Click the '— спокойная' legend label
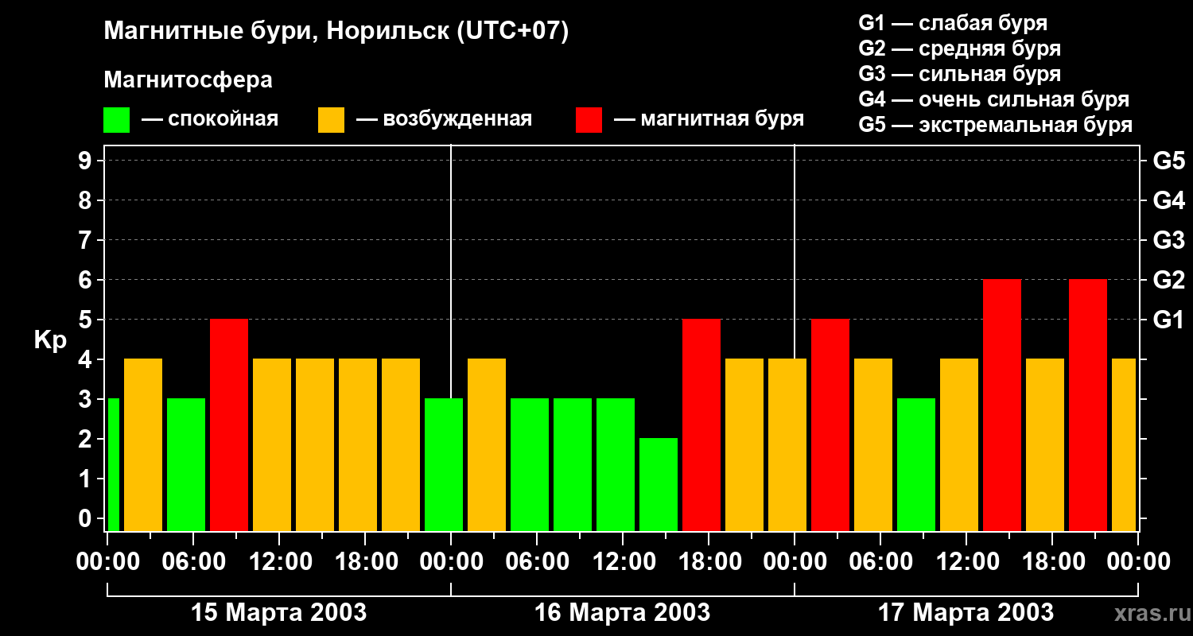The height and width of the screenshot is (636, 1193). (210, 119)
